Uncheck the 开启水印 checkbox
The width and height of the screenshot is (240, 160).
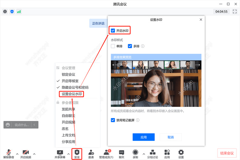tap(113, 31)
